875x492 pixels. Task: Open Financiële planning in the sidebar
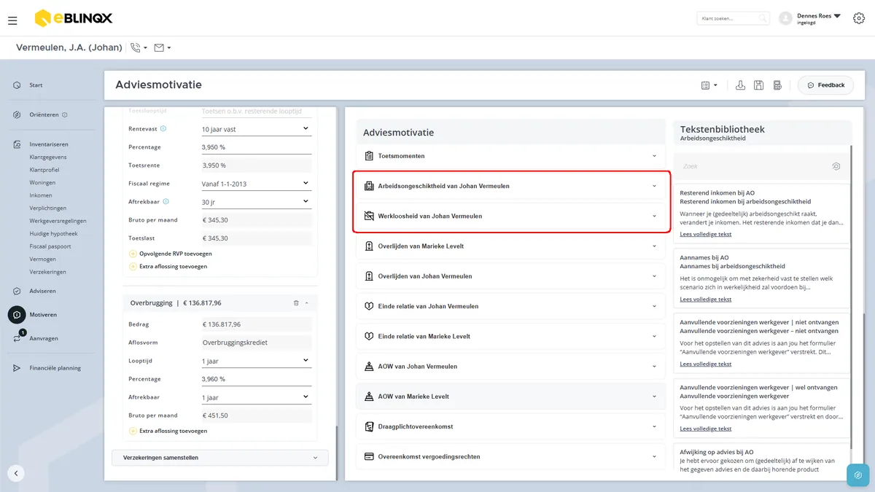(55, 368)
